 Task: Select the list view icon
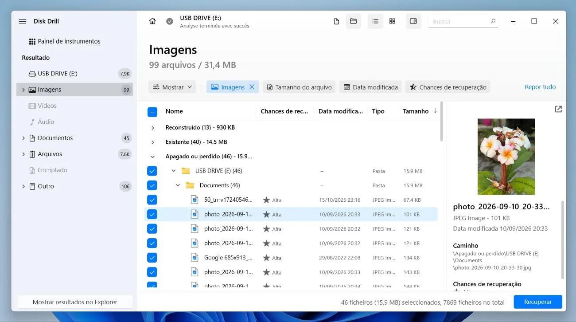coord(375,21)
